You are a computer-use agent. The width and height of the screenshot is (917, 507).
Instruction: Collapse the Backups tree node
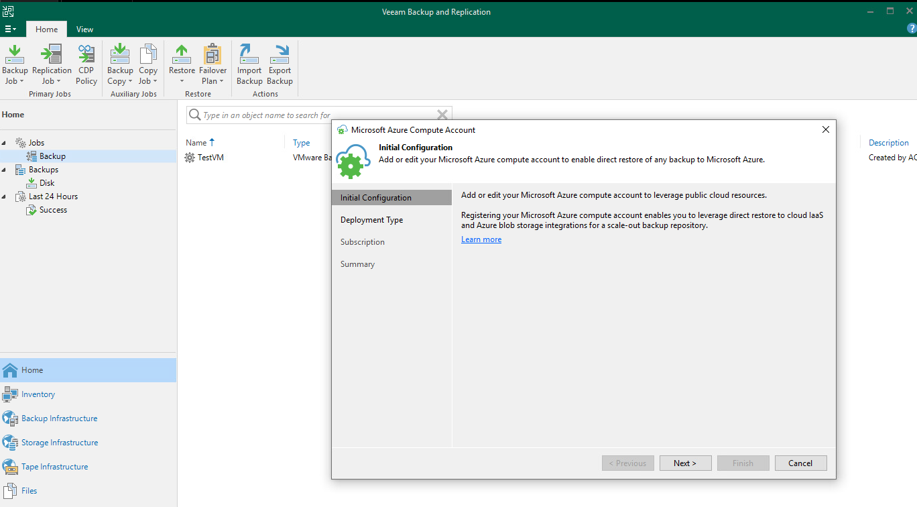(5, 170)
